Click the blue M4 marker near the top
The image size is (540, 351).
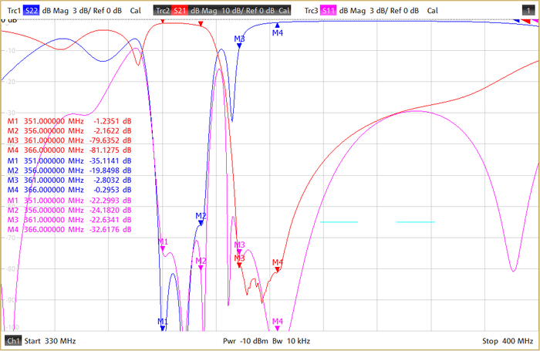[278, 26]
